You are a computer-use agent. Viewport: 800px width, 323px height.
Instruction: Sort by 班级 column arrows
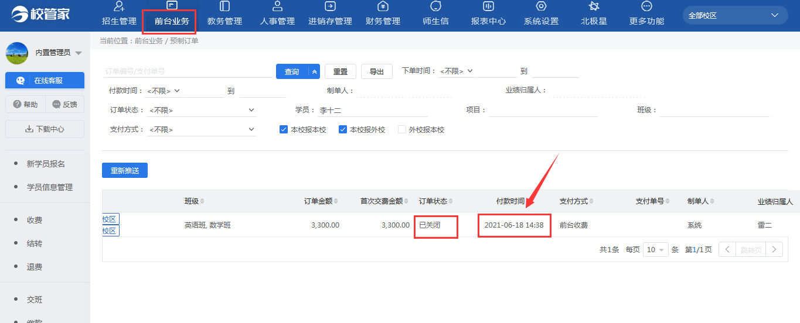(x=202, y=201)
